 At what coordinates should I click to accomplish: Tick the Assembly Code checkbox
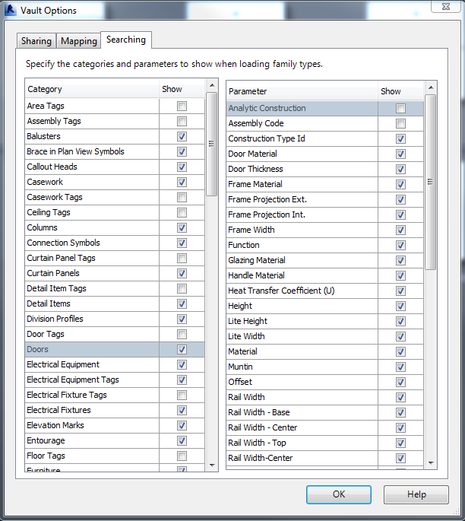[x=400, y=124]
